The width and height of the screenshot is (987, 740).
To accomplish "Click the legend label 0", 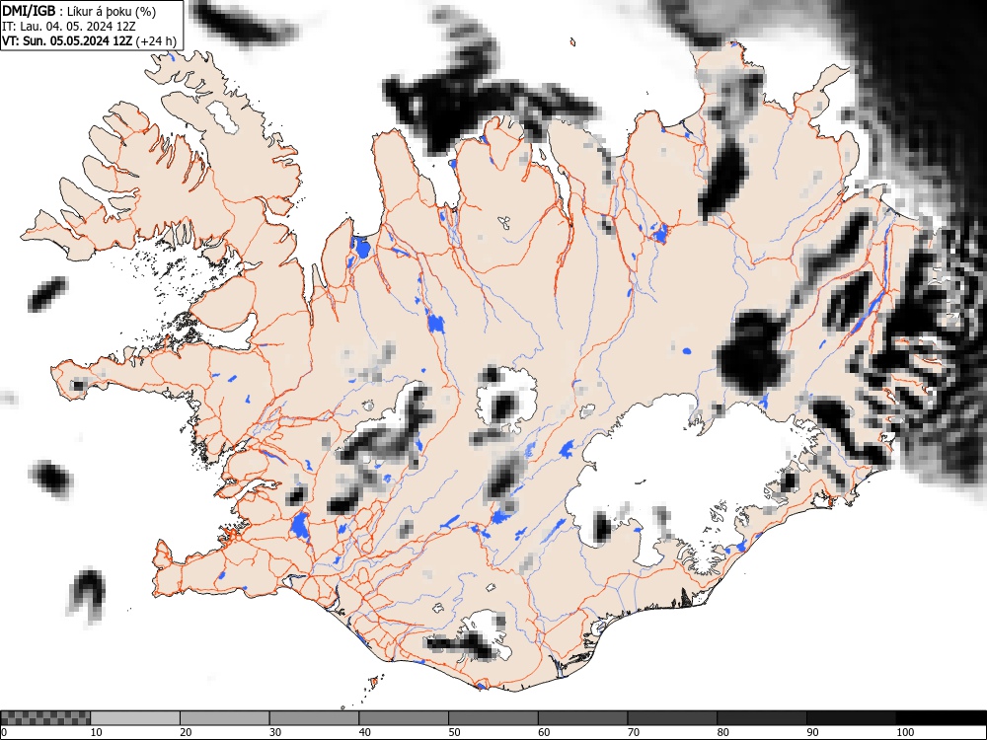I will 4,732.
